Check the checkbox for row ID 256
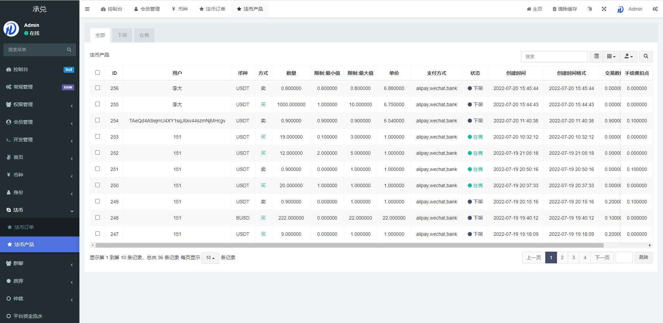 (97, 88)
